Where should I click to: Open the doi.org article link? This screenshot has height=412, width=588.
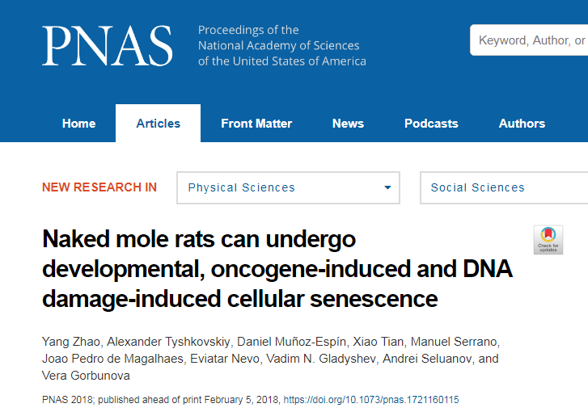371,400
